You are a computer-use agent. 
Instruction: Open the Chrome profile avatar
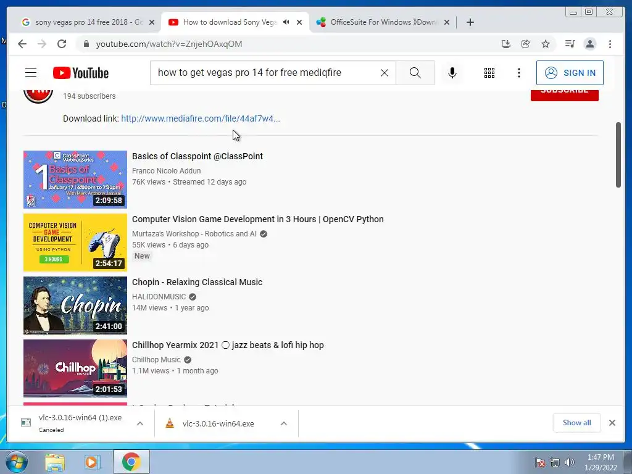tap(589, 44)
